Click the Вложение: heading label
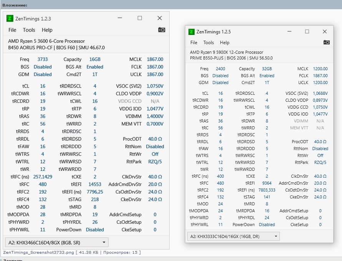Screen dimensions: 342x261 coord(15,5)
